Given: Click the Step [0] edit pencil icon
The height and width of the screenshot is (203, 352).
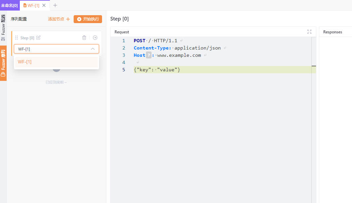Looking at the screenshot, I should click(x=38, y=38).
